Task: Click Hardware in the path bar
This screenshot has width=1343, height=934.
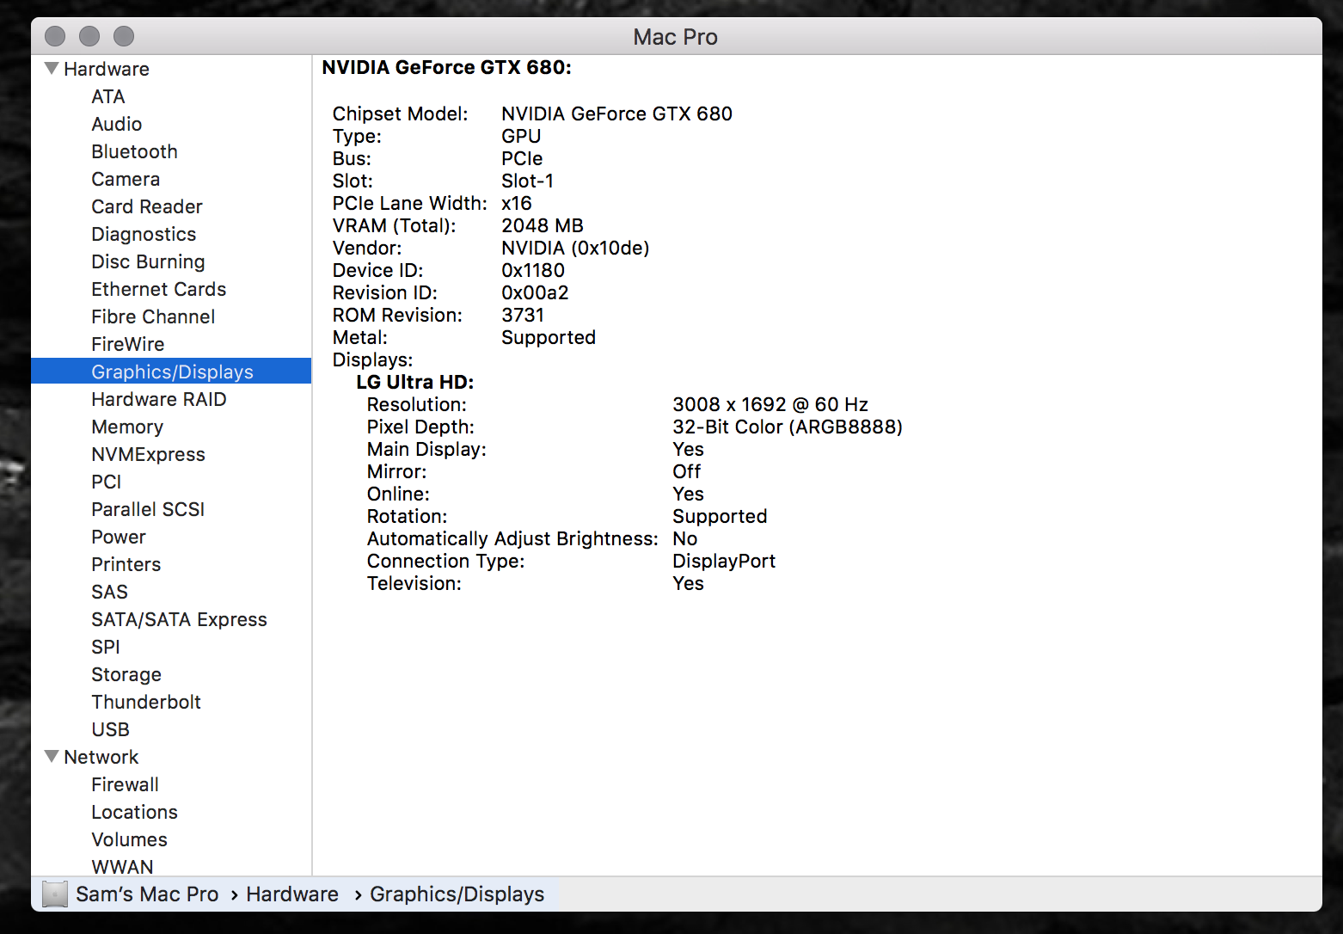Action: point(292,894)
